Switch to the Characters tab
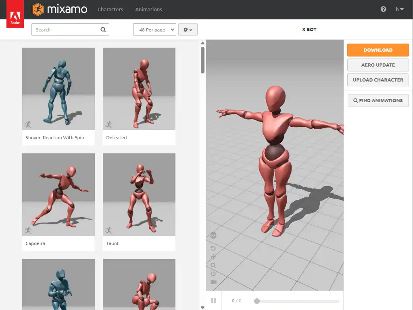Viewport: 413px width, 310px height. [110, 9]
